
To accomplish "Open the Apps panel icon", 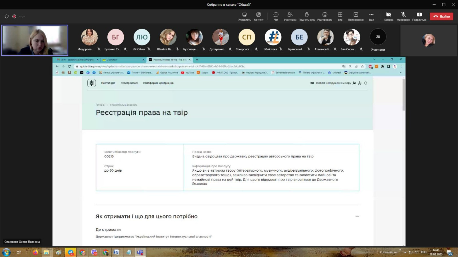I will pyautogui.click(x=356, y=16).
